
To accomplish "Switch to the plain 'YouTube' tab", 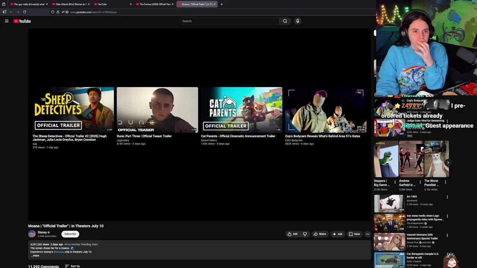I will [x=113, y=4].
